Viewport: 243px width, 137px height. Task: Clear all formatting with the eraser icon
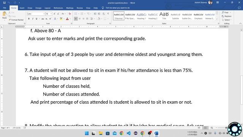(x=70, y=14)
